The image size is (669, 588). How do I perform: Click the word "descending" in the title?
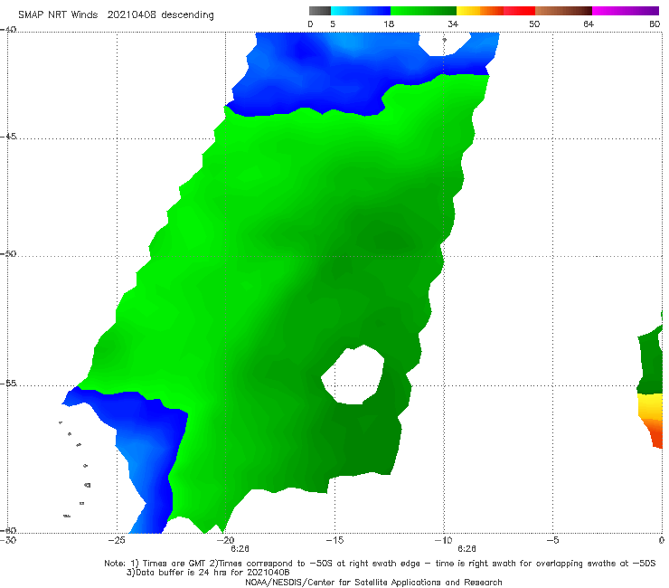click(187, 15)
